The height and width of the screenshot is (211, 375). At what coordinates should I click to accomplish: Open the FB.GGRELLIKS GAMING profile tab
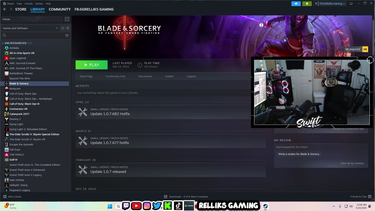click(x=94, y=9)
